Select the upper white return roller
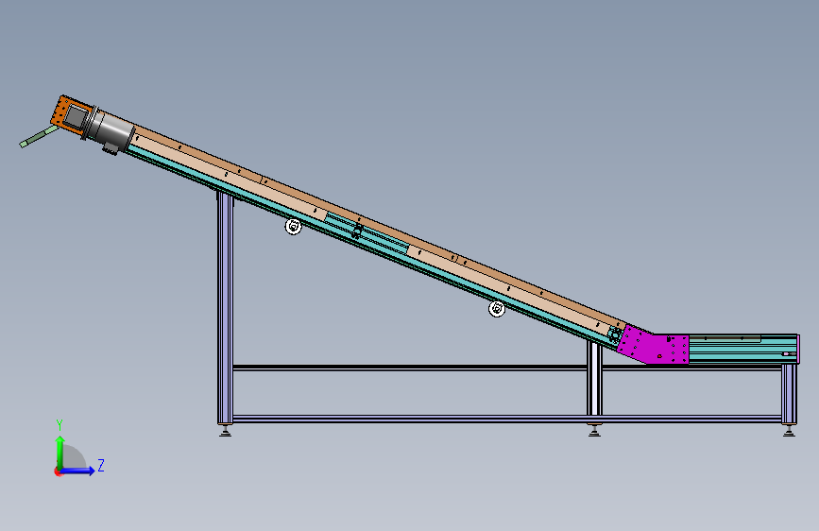The height and width of the screenshot is (531, 819). pyautogui.click(x=293, y=227)
